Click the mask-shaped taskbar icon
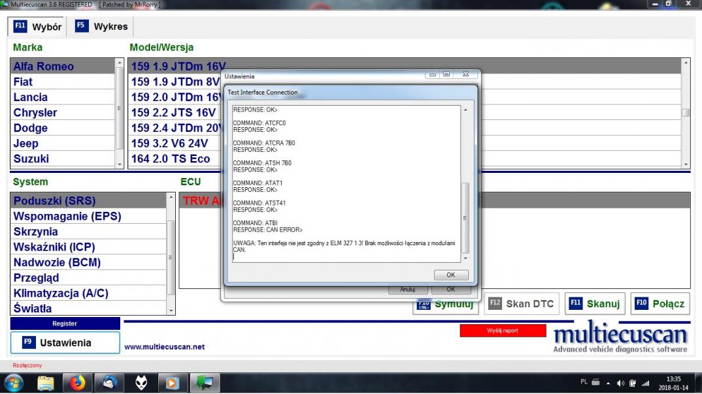Screen dimensions: 702x394 point(141,384)
